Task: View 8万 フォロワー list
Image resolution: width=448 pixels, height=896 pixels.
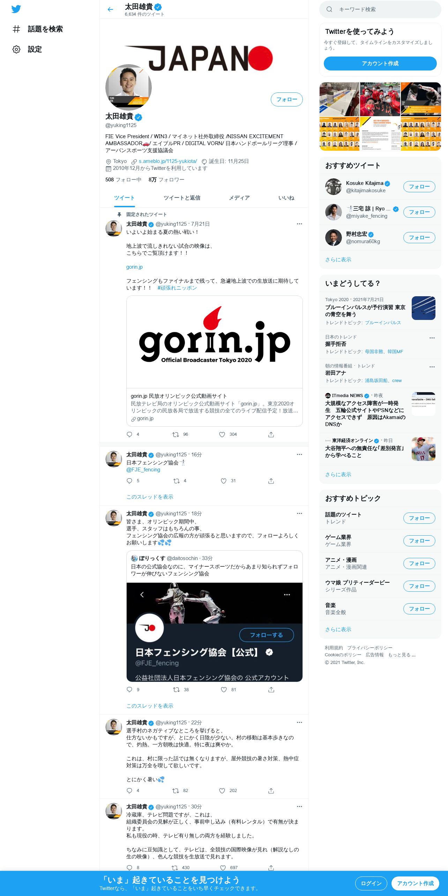Action: tap(166, 180)
